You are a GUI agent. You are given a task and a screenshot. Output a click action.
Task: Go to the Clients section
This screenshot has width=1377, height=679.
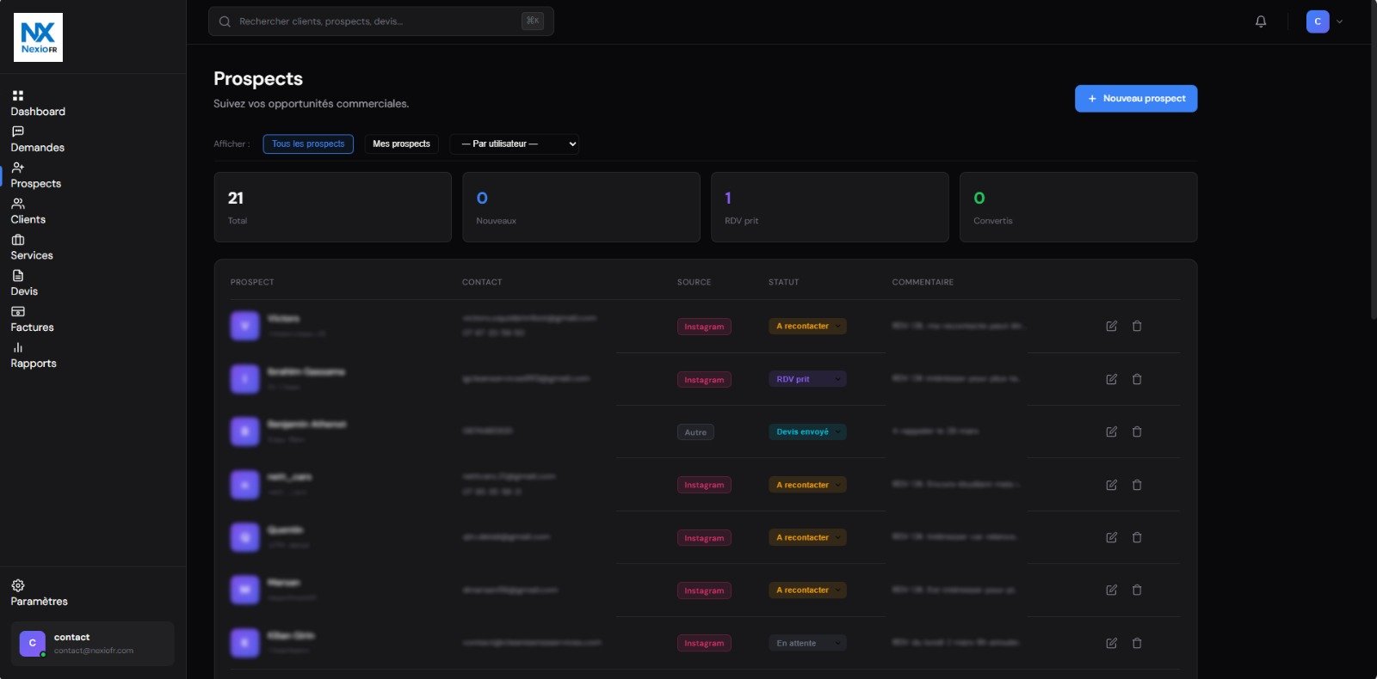(28, 211)
